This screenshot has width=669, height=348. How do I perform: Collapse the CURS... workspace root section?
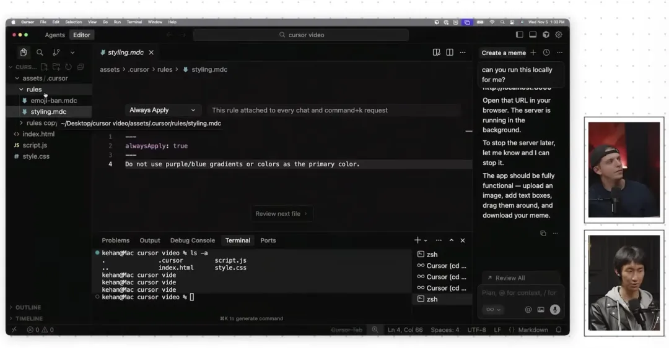click(x=24, y=67)
